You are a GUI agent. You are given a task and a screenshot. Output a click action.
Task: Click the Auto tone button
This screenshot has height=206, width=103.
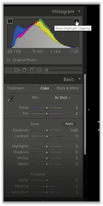[69, 124]
